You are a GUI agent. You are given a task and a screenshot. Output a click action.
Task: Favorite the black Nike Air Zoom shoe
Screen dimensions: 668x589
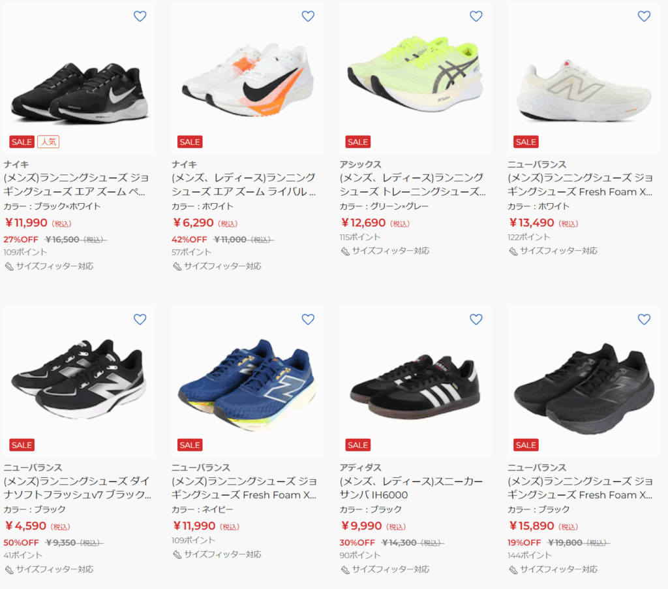(x=140, y=16)
